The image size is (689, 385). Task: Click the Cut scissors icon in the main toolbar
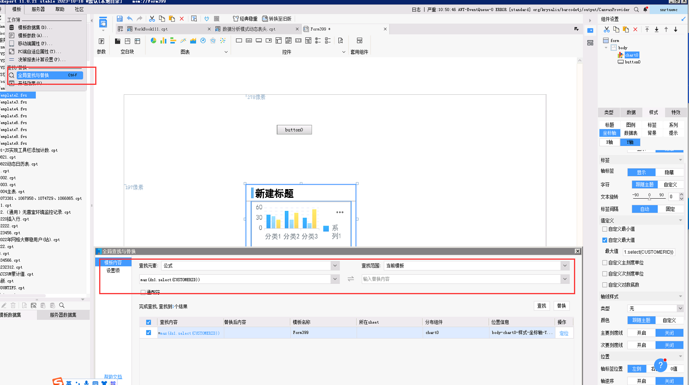(152, 19)
